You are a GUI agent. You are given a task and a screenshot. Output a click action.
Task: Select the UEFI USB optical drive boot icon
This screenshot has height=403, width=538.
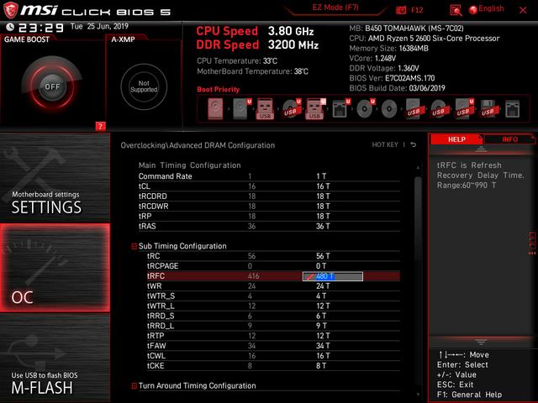tap(291, 109)
